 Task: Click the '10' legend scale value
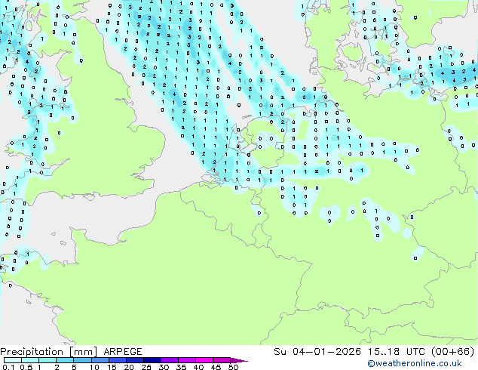pyautogui.click(x=94, y=367)
